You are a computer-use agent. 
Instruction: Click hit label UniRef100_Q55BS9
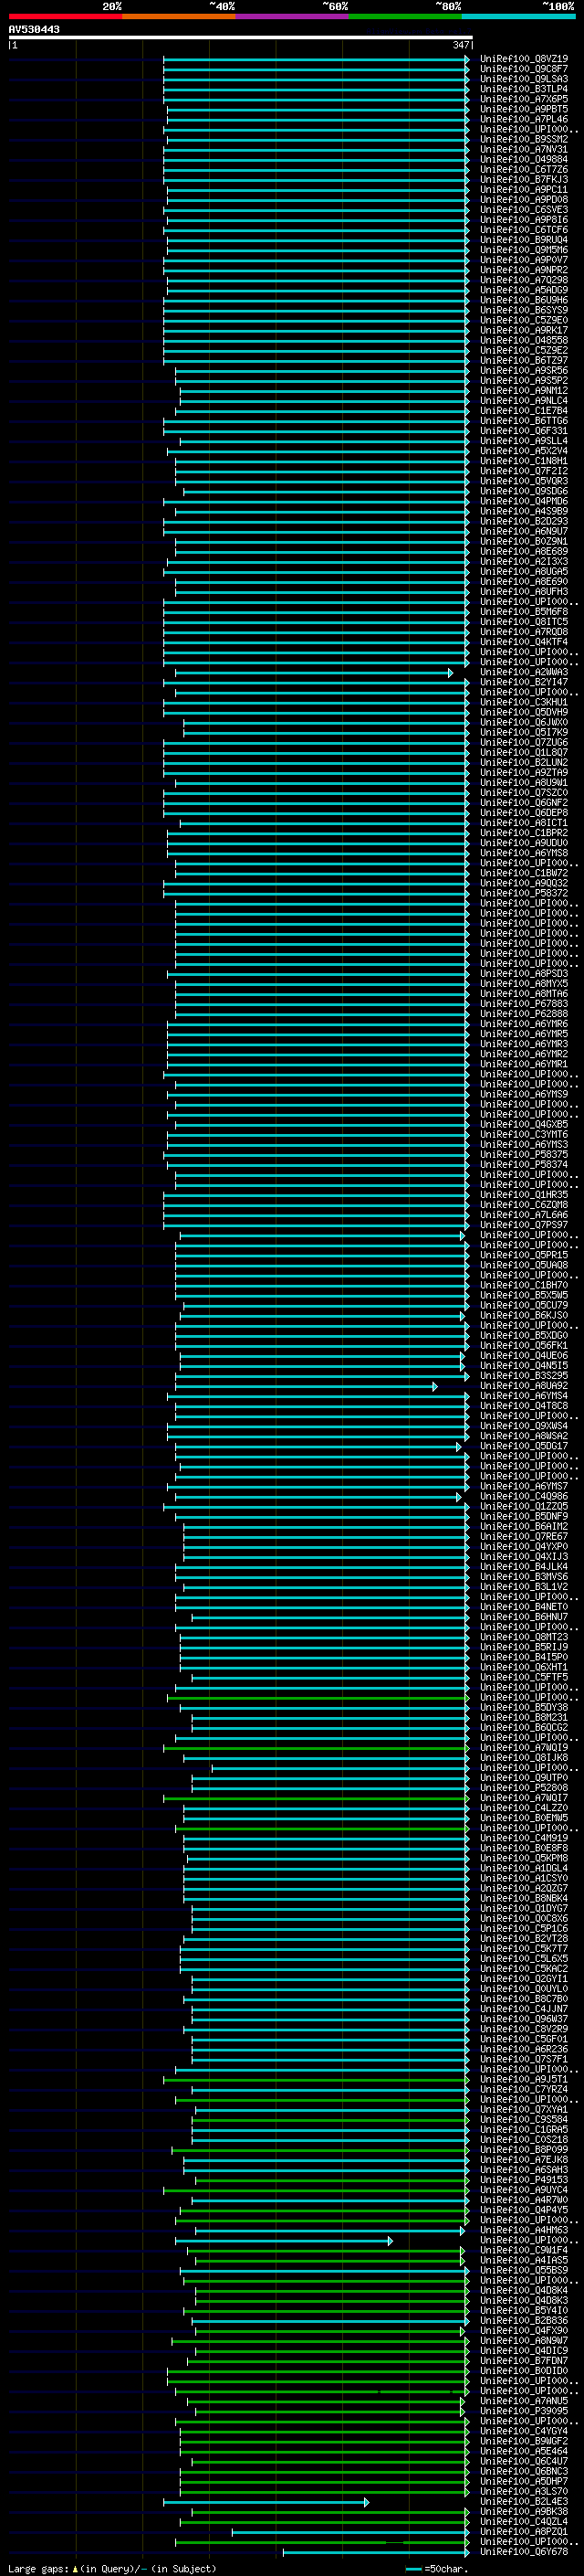pos(524,2271)
